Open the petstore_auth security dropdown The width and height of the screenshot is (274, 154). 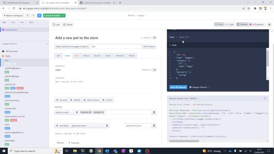[x=67, y=112]
